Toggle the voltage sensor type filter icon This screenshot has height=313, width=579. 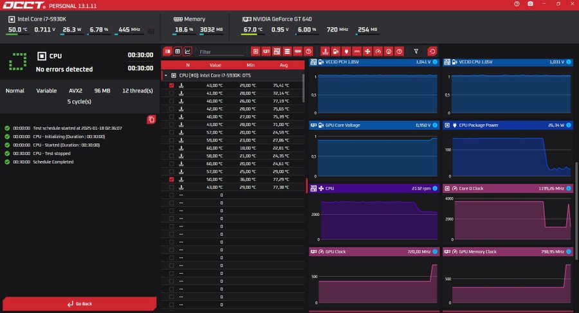[x=336, y=51]
